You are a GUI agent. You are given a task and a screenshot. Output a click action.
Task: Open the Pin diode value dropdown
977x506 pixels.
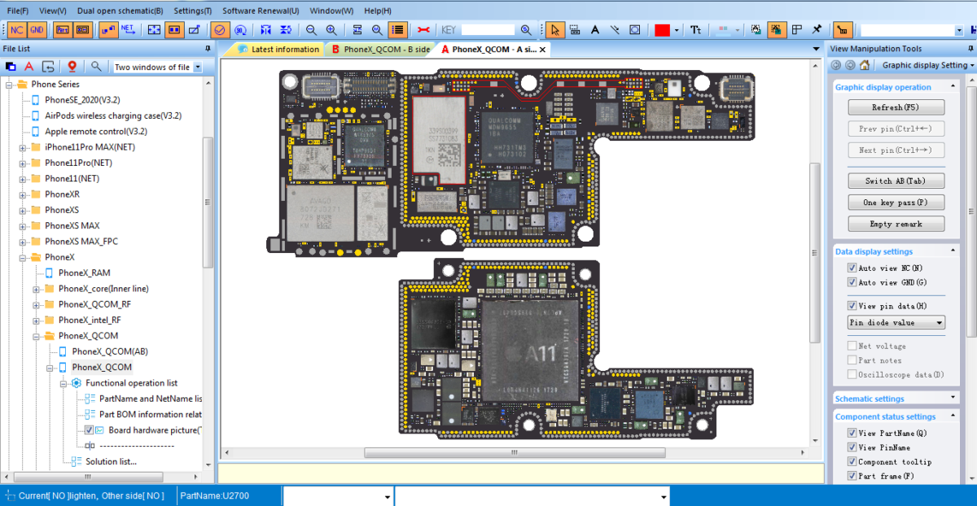click(x=896, y=322)
